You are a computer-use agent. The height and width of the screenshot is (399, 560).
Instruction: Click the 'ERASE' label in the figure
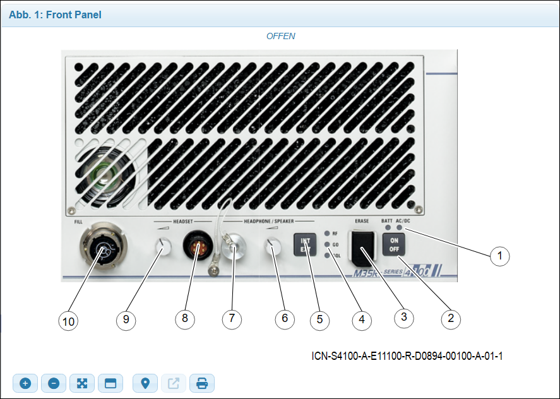pyautogui.click(x=362, y=221)
